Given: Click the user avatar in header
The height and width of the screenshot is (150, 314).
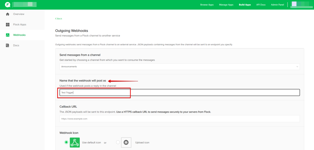Looking at the screenshot, I should click(294, 5).
